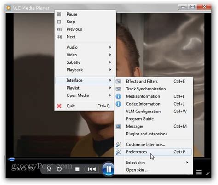Click the Messages window icon

point(119,126)
